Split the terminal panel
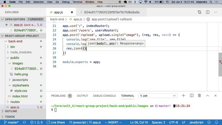This screenshot has height=125, width=222. 191,96
